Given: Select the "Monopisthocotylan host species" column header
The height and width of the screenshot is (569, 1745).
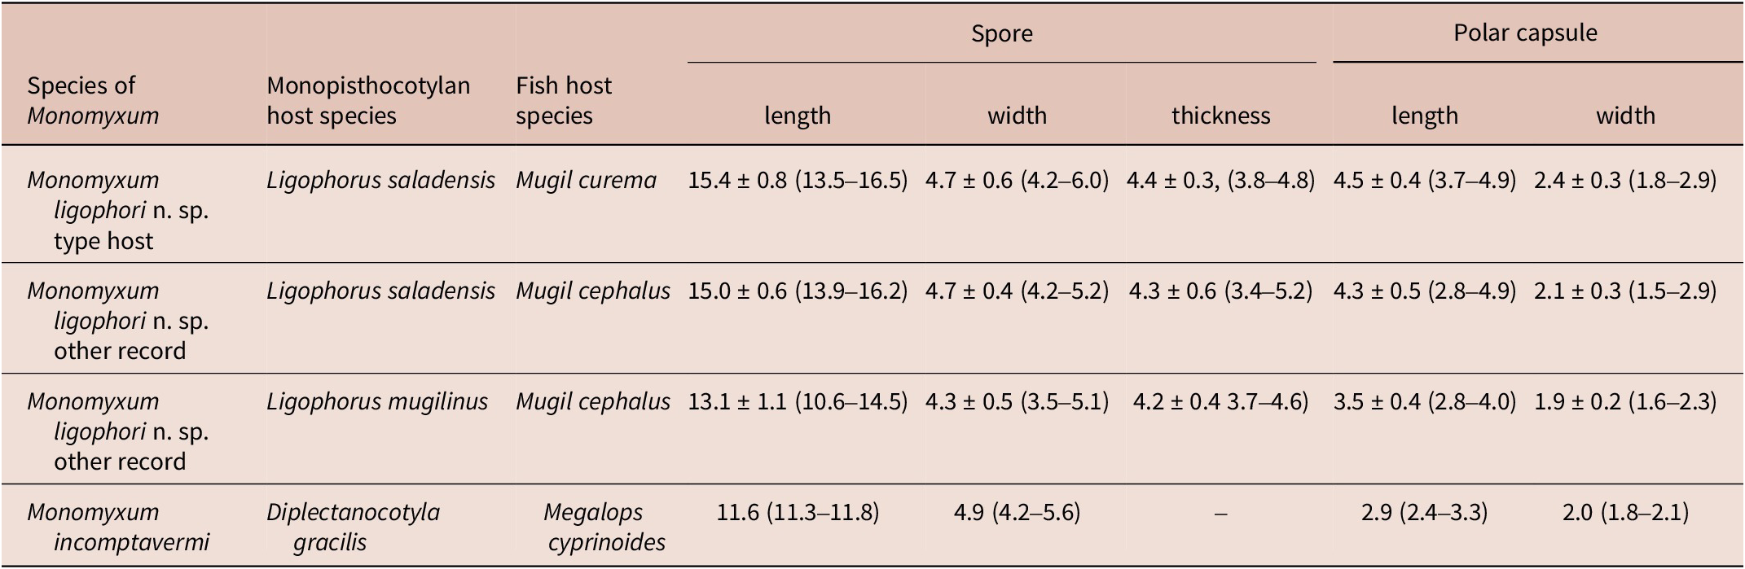Looking at the screenshot, I should [368, 100].
